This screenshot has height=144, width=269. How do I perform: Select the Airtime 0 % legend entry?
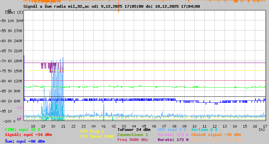tap(204, 130)
